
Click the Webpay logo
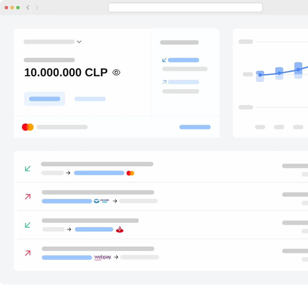click(102, 257)
